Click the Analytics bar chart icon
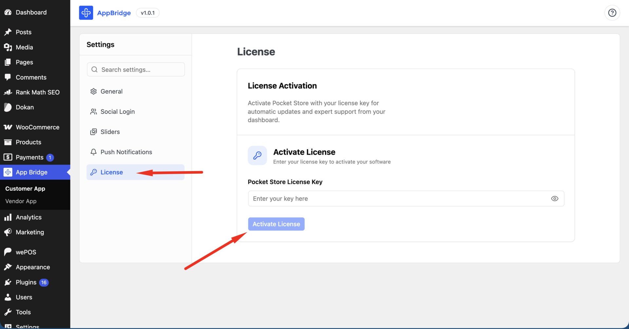 [x=8, y=217]
